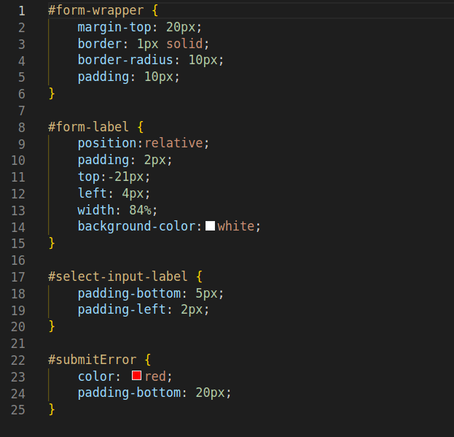
Task: Select line number 8 in gutter
Action: click(x=22, y=128)
